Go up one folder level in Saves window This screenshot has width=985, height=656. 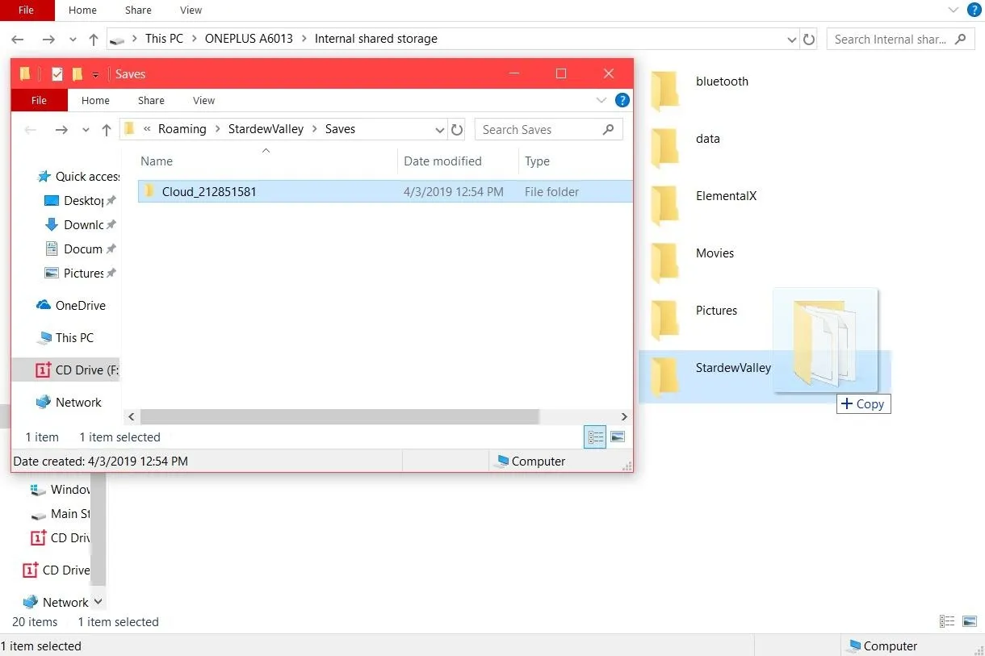click(107, 129)
